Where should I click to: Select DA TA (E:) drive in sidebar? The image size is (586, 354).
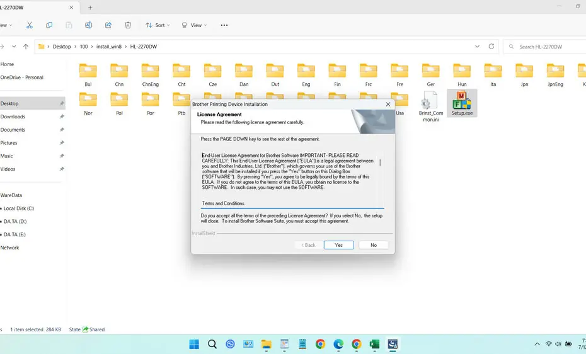point(14,234)
